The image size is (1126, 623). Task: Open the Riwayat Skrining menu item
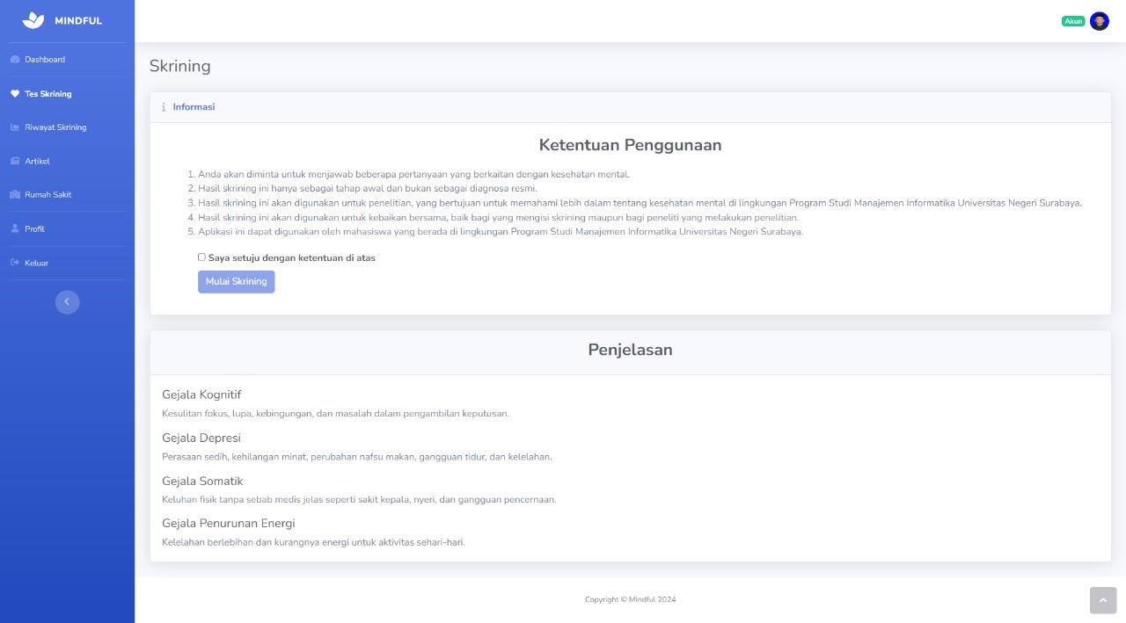tap(55, 127)
